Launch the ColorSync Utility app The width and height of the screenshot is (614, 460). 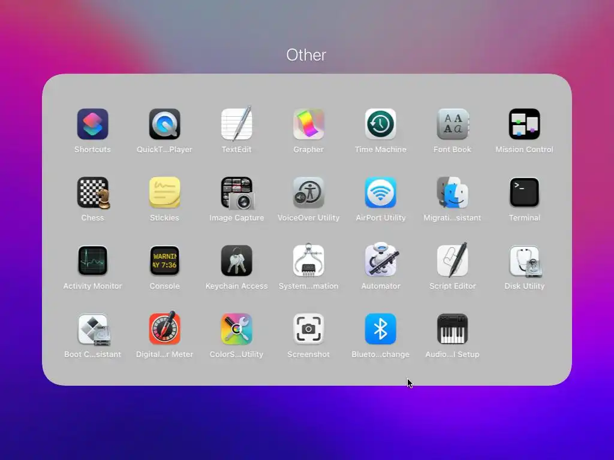click(236, 329)
